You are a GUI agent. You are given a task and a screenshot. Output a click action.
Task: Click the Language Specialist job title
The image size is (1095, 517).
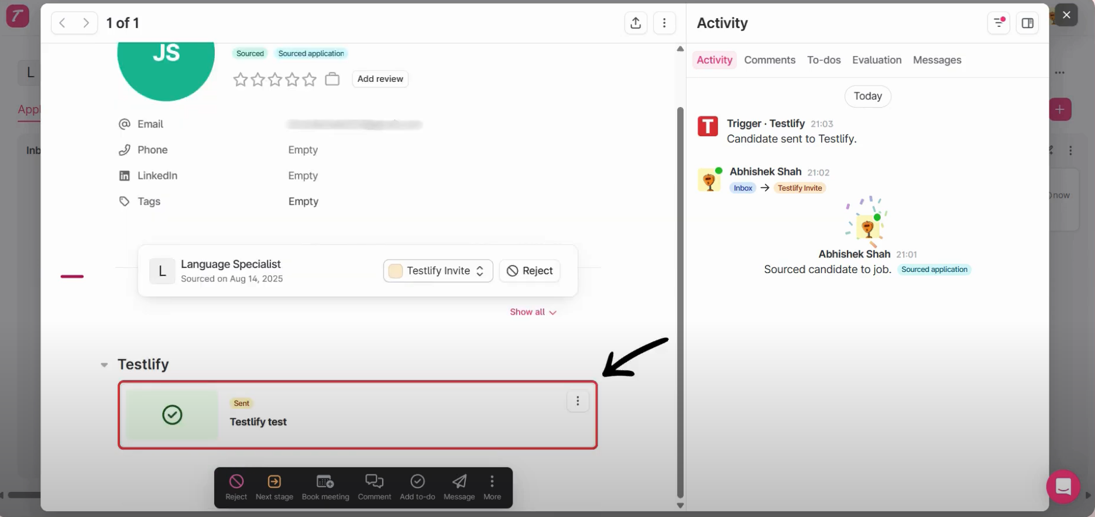pyautogui.click(x=231, y=264)
